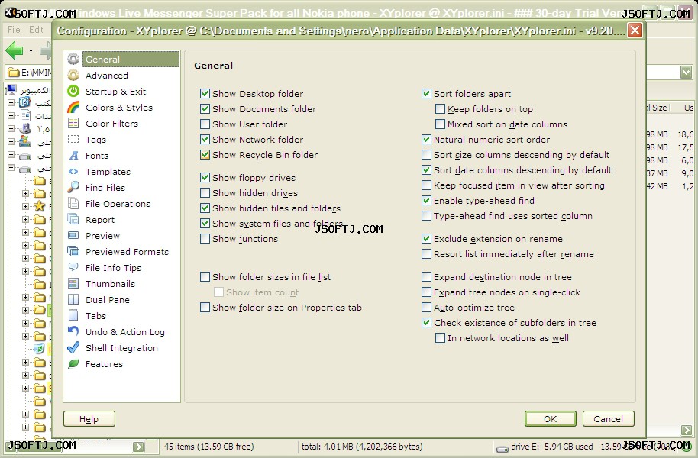The width and height of the screenshot is (698, 458).
Task: Click the Templates angle-brackets icon
Action: 73,171
